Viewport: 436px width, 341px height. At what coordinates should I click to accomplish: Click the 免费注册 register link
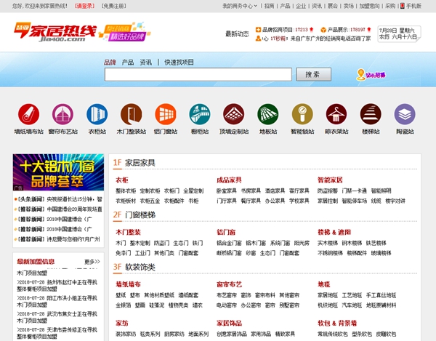114,6
